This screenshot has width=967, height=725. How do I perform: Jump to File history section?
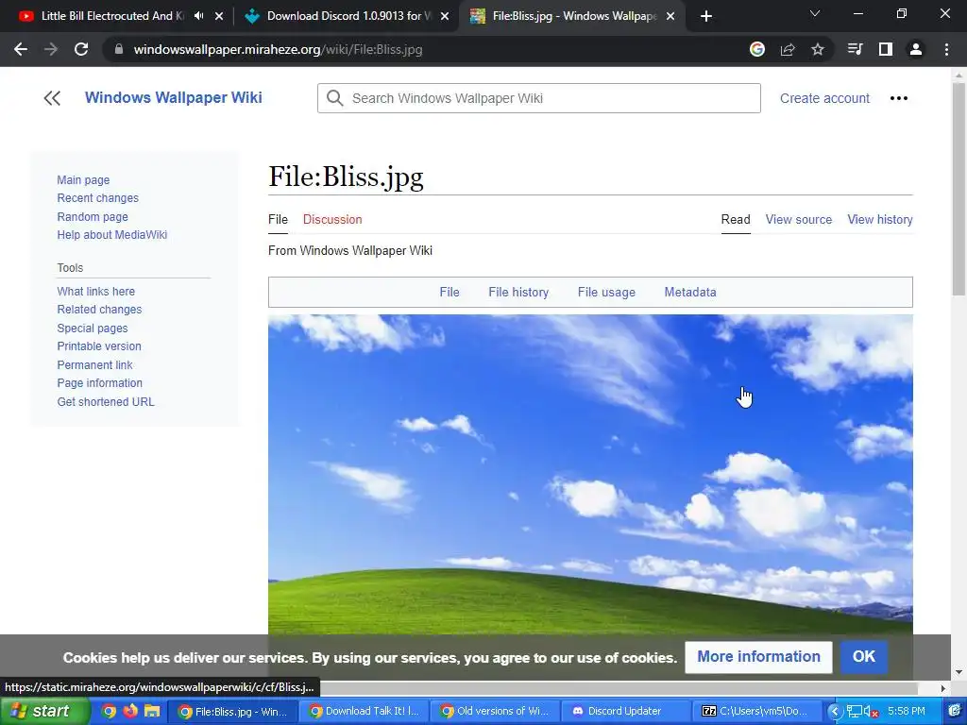[518, 293]
